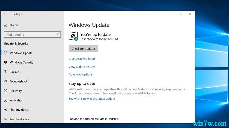229x128 pixels.
Task: Click the For developers tools icon
Action: coord(6,119)
